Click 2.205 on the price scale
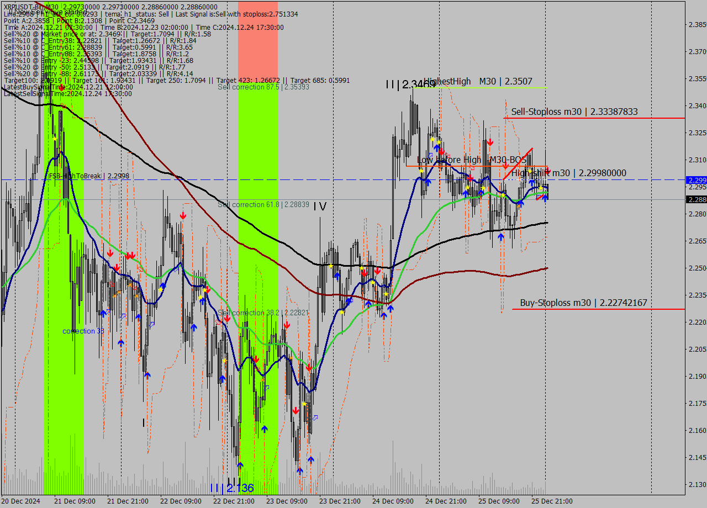The width and height of the screenshot is (707, 508). point(697,349)
